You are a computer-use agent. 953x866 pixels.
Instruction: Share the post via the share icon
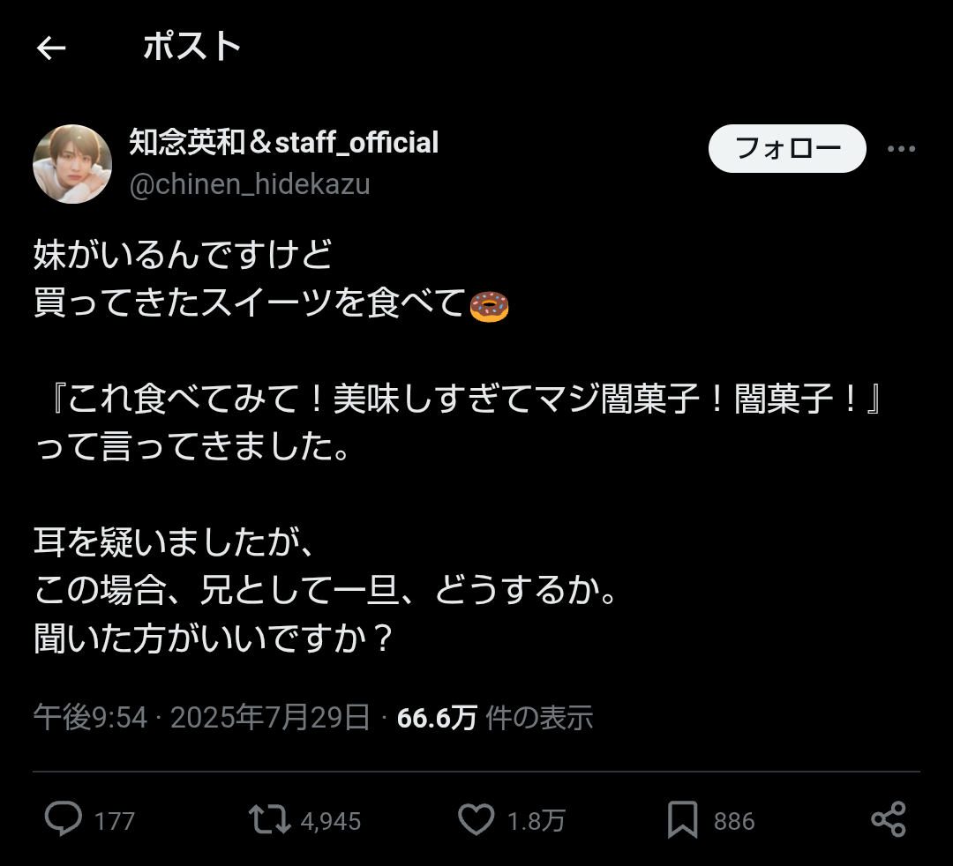(x=888, y=820)
